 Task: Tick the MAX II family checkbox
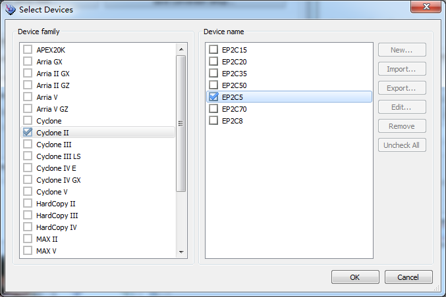click(28, 239)
